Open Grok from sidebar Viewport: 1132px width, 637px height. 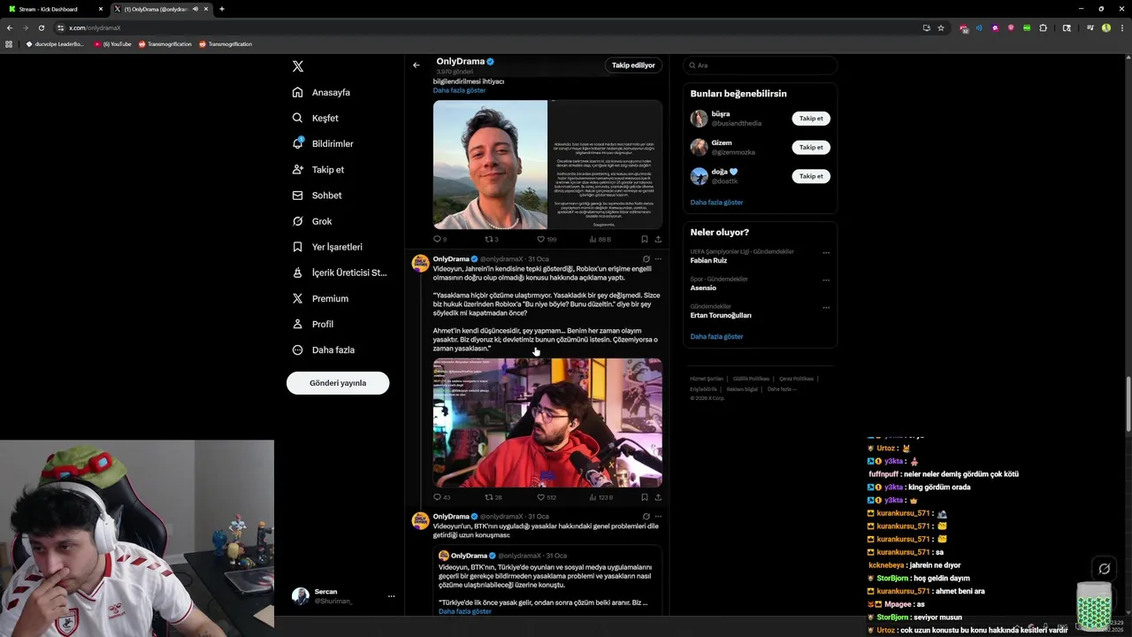coord(312,221)
